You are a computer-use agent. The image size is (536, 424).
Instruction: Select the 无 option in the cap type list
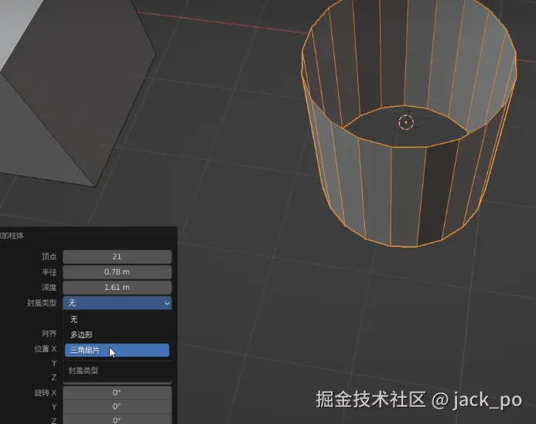(x=117, y=320)
